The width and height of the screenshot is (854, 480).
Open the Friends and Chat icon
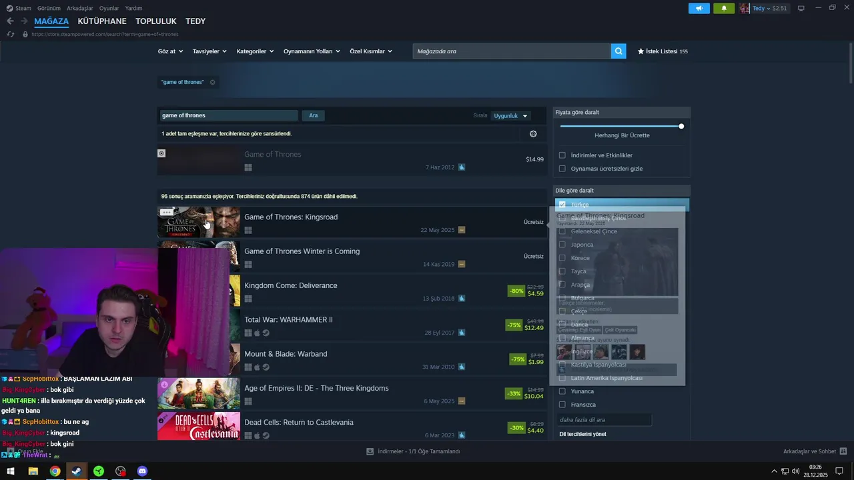[x=843, y=451]
